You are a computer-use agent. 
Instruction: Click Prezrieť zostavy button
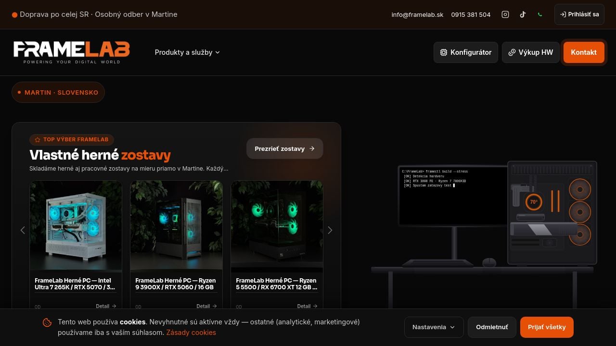pyautogui.click(x=285, y=148)
